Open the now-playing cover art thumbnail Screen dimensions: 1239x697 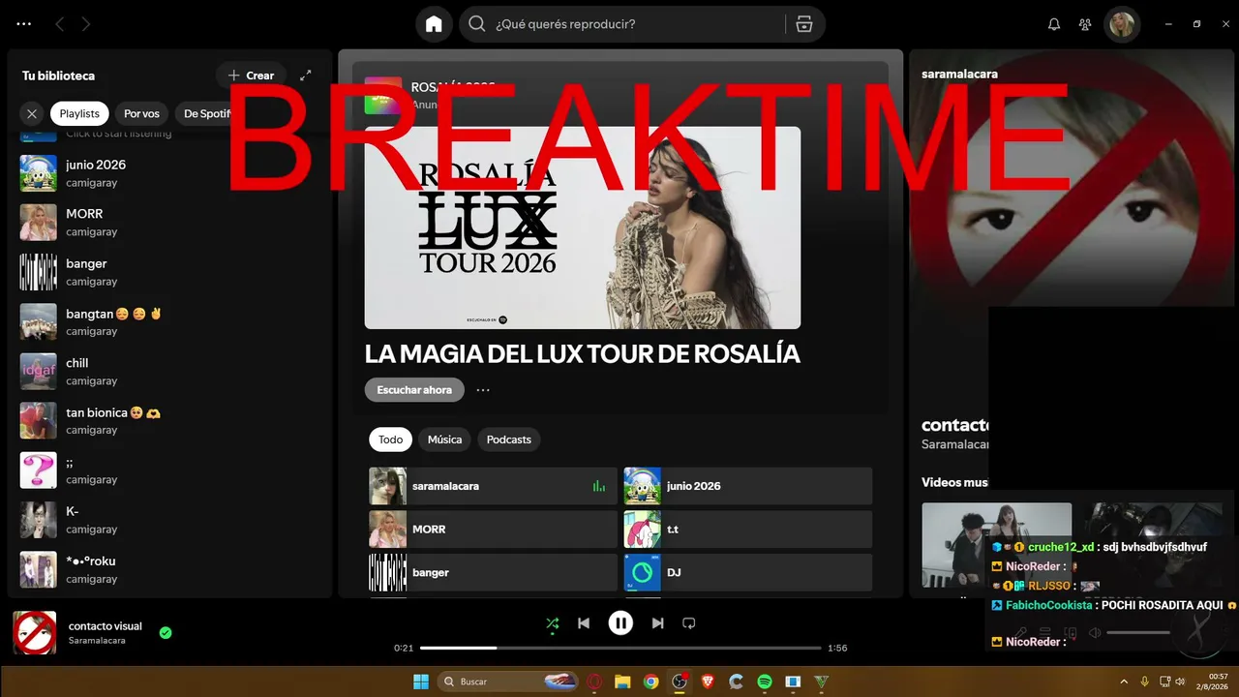click(x=35, y=632)
